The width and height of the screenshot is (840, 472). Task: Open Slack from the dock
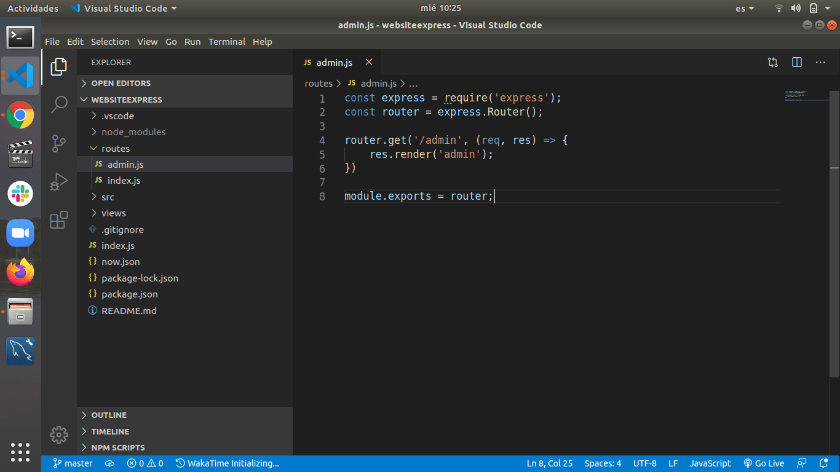click(20, 194)
